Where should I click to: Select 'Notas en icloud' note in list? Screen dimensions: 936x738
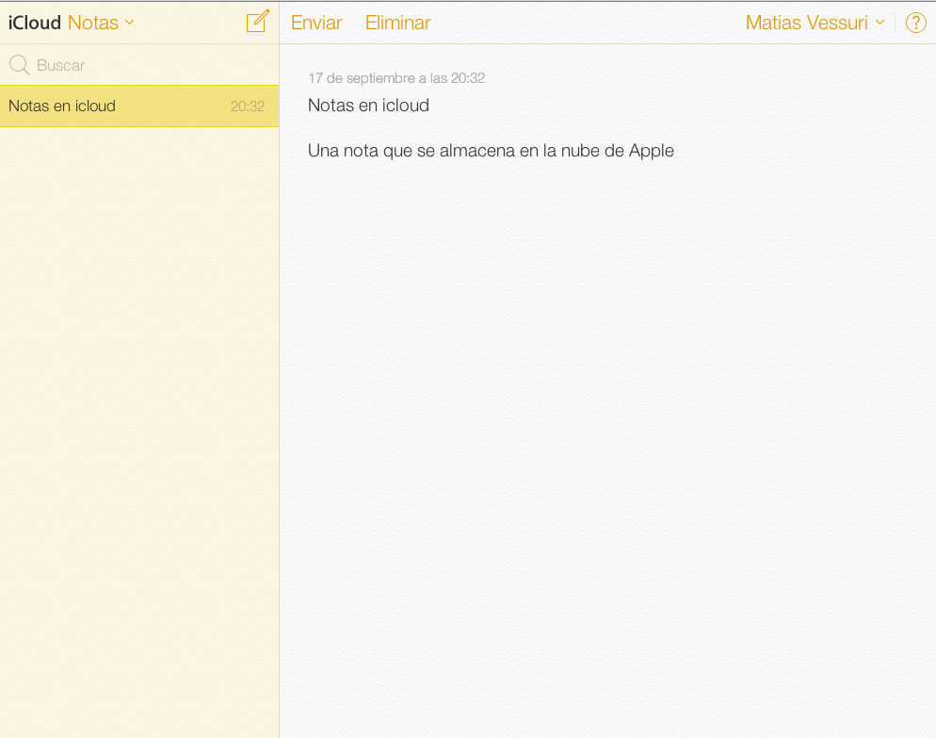pyautogui.click(x=139, y=106)
